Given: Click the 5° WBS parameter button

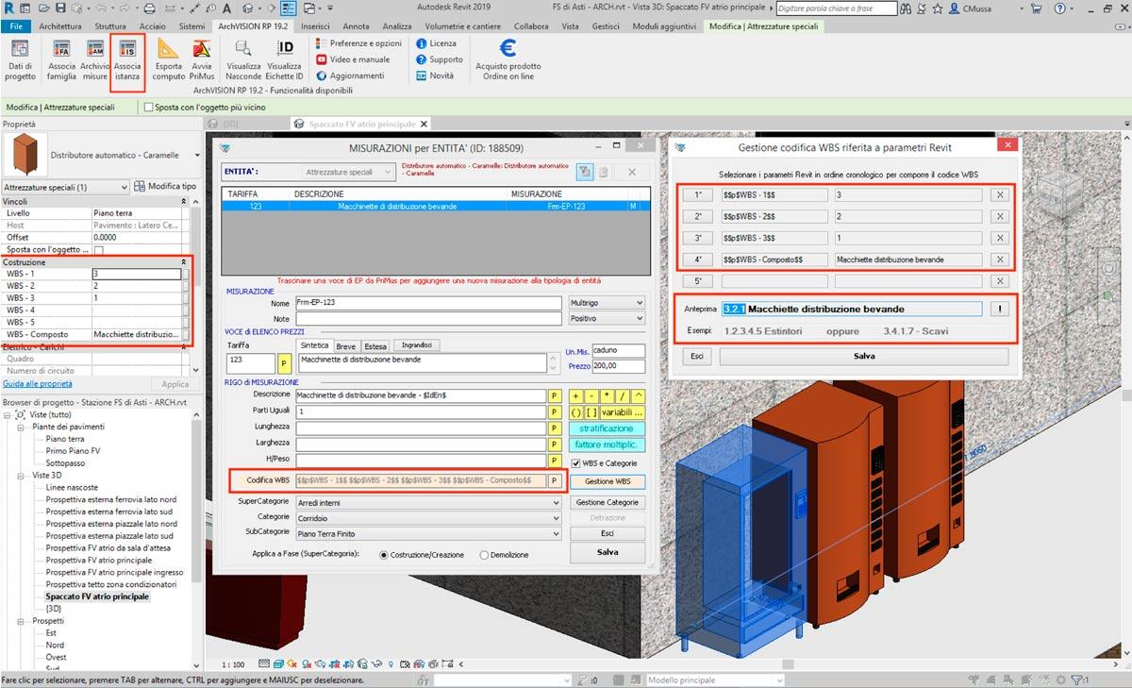Looking at the screenshot, I should [698, 281].
